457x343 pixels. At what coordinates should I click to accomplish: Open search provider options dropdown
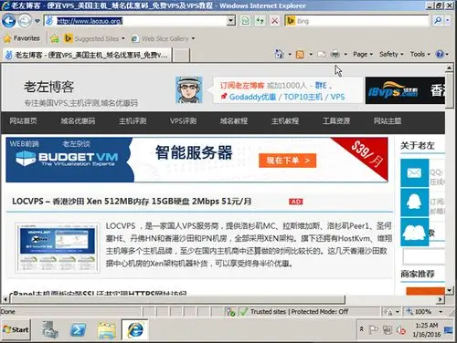coord(448,21)
